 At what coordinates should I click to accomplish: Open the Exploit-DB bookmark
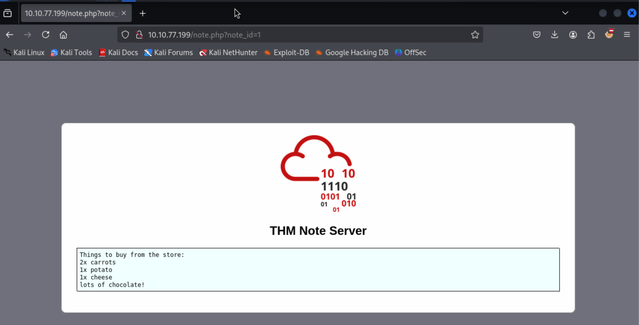tap(287, 53)
